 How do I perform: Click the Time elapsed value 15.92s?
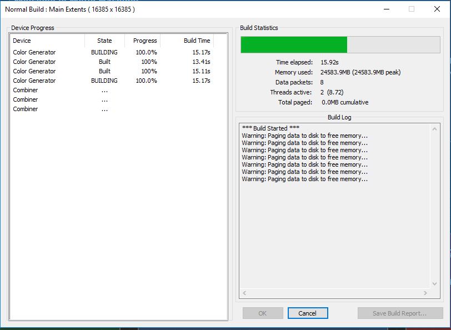coord(329,62)
